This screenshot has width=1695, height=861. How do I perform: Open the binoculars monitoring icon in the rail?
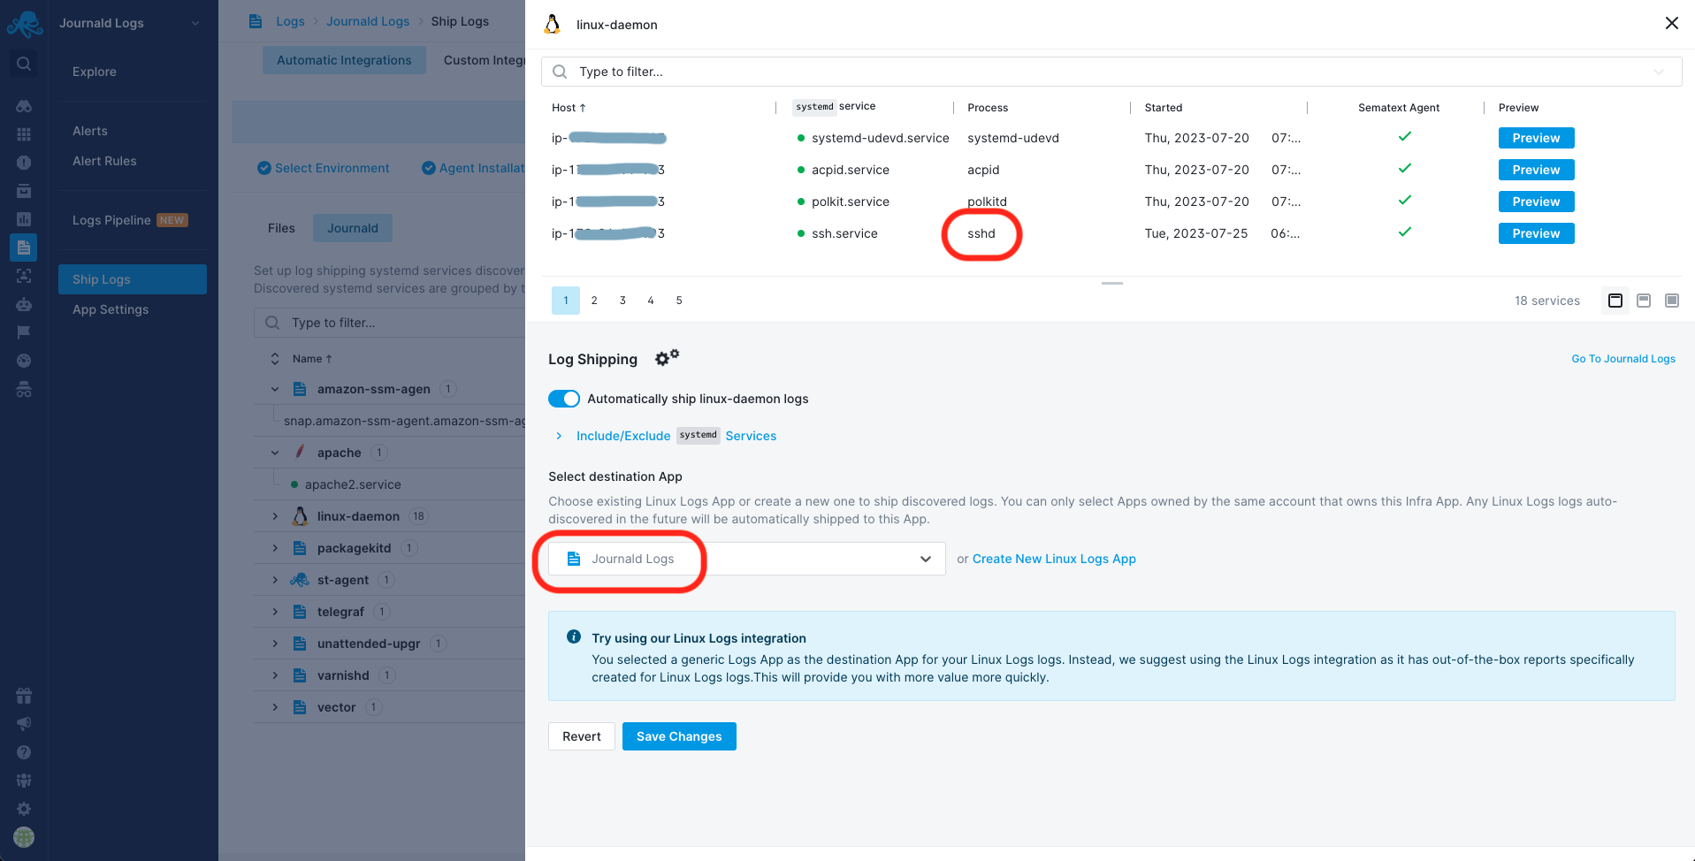[x=24, y=106]
